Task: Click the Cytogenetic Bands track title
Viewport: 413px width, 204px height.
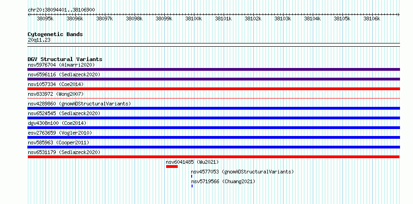Action: click(x=55, y=34)
